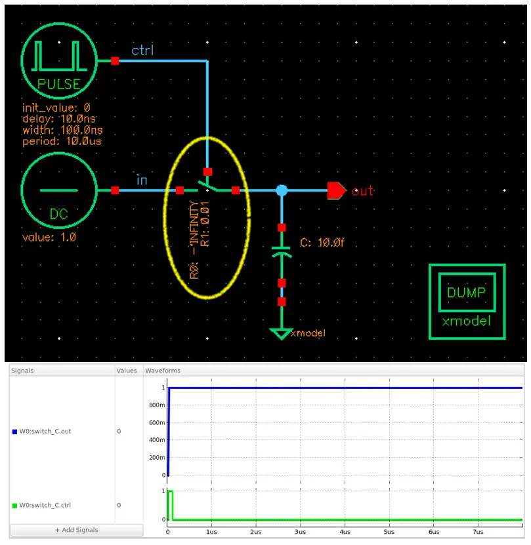Click the switch right output terminal
Image resolution: width=531 pixels, height=545 pixels.
tap(236, 190)
